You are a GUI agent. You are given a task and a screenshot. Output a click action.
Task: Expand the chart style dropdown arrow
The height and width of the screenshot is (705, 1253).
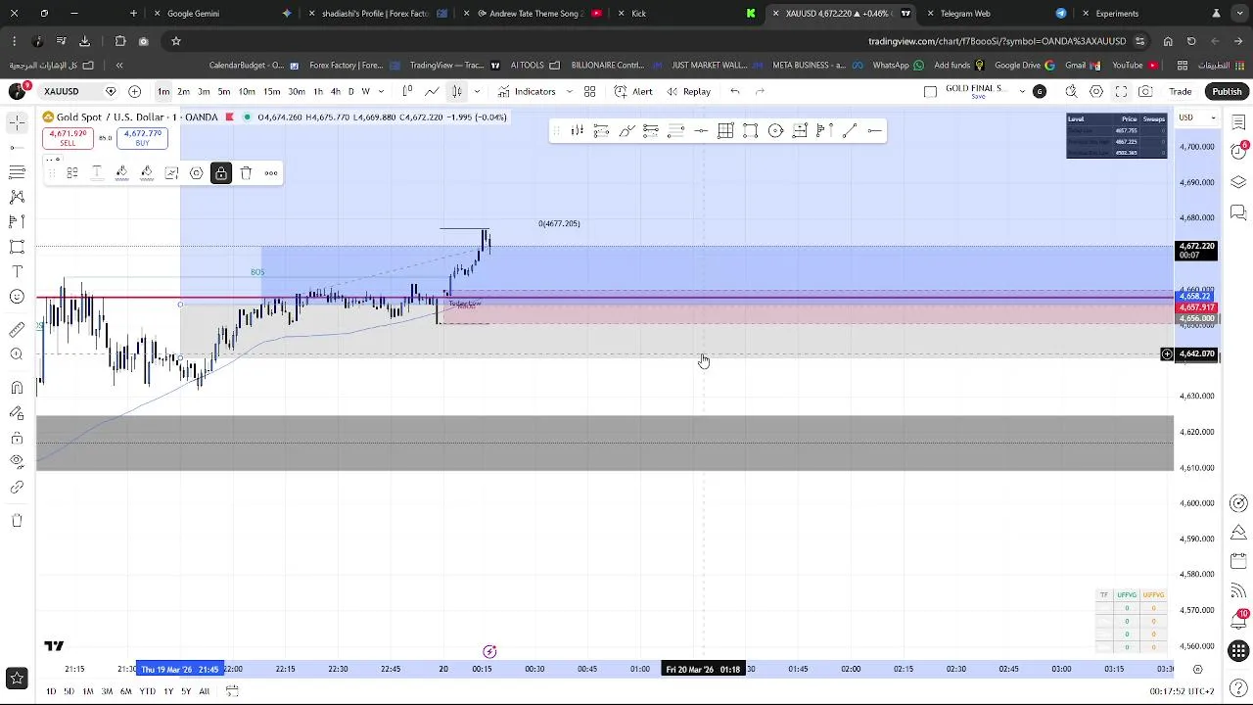point(477,91)
